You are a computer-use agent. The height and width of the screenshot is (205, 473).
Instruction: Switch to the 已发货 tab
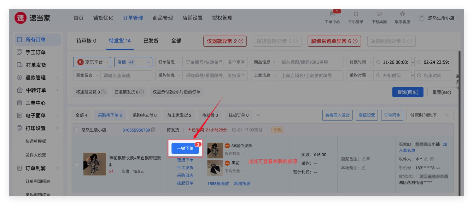(x=151, y=41)
